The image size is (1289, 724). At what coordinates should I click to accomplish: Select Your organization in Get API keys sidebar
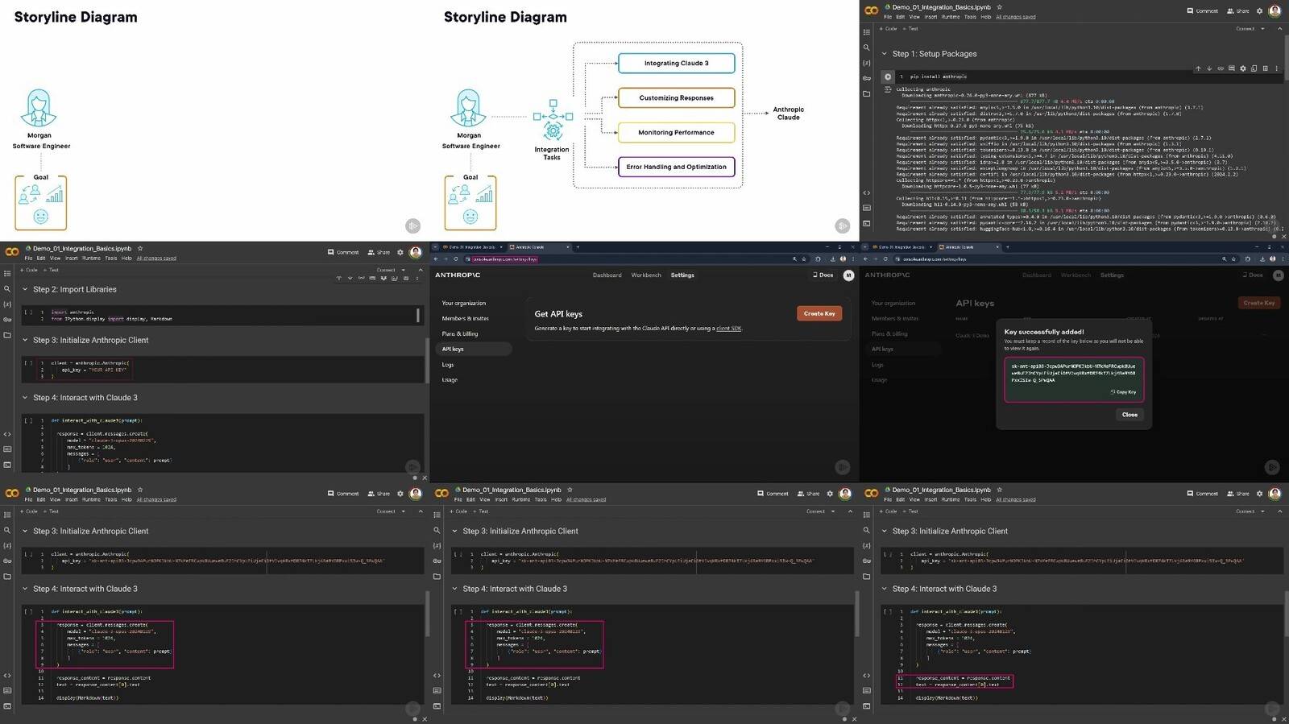[464, 303]
